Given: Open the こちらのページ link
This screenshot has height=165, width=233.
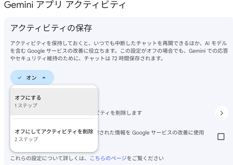Looking at the screenshot, I should tap(108, 158).
